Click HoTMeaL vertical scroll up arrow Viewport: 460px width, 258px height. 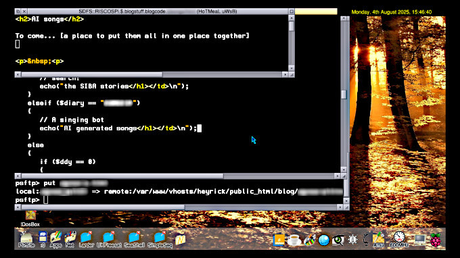pyautogui.click(x=292, y=18)
